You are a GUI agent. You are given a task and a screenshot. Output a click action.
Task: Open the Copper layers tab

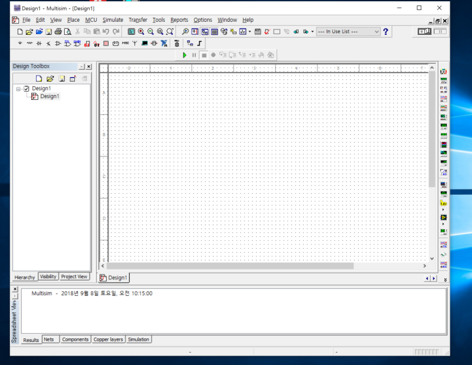click(108, 340)
